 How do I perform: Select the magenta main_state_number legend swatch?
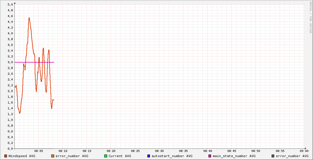210,156
